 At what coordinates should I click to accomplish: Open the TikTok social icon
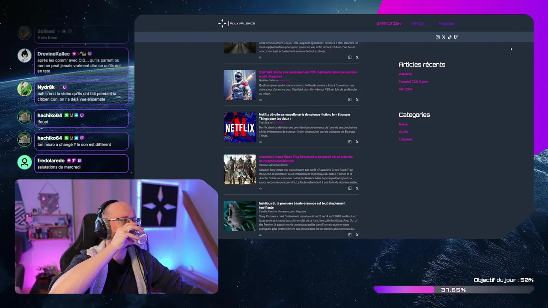pos(450,37)
